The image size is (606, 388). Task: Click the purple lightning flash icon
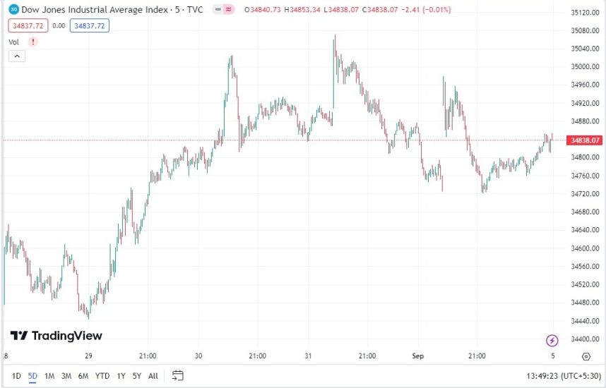coord(552,341)
